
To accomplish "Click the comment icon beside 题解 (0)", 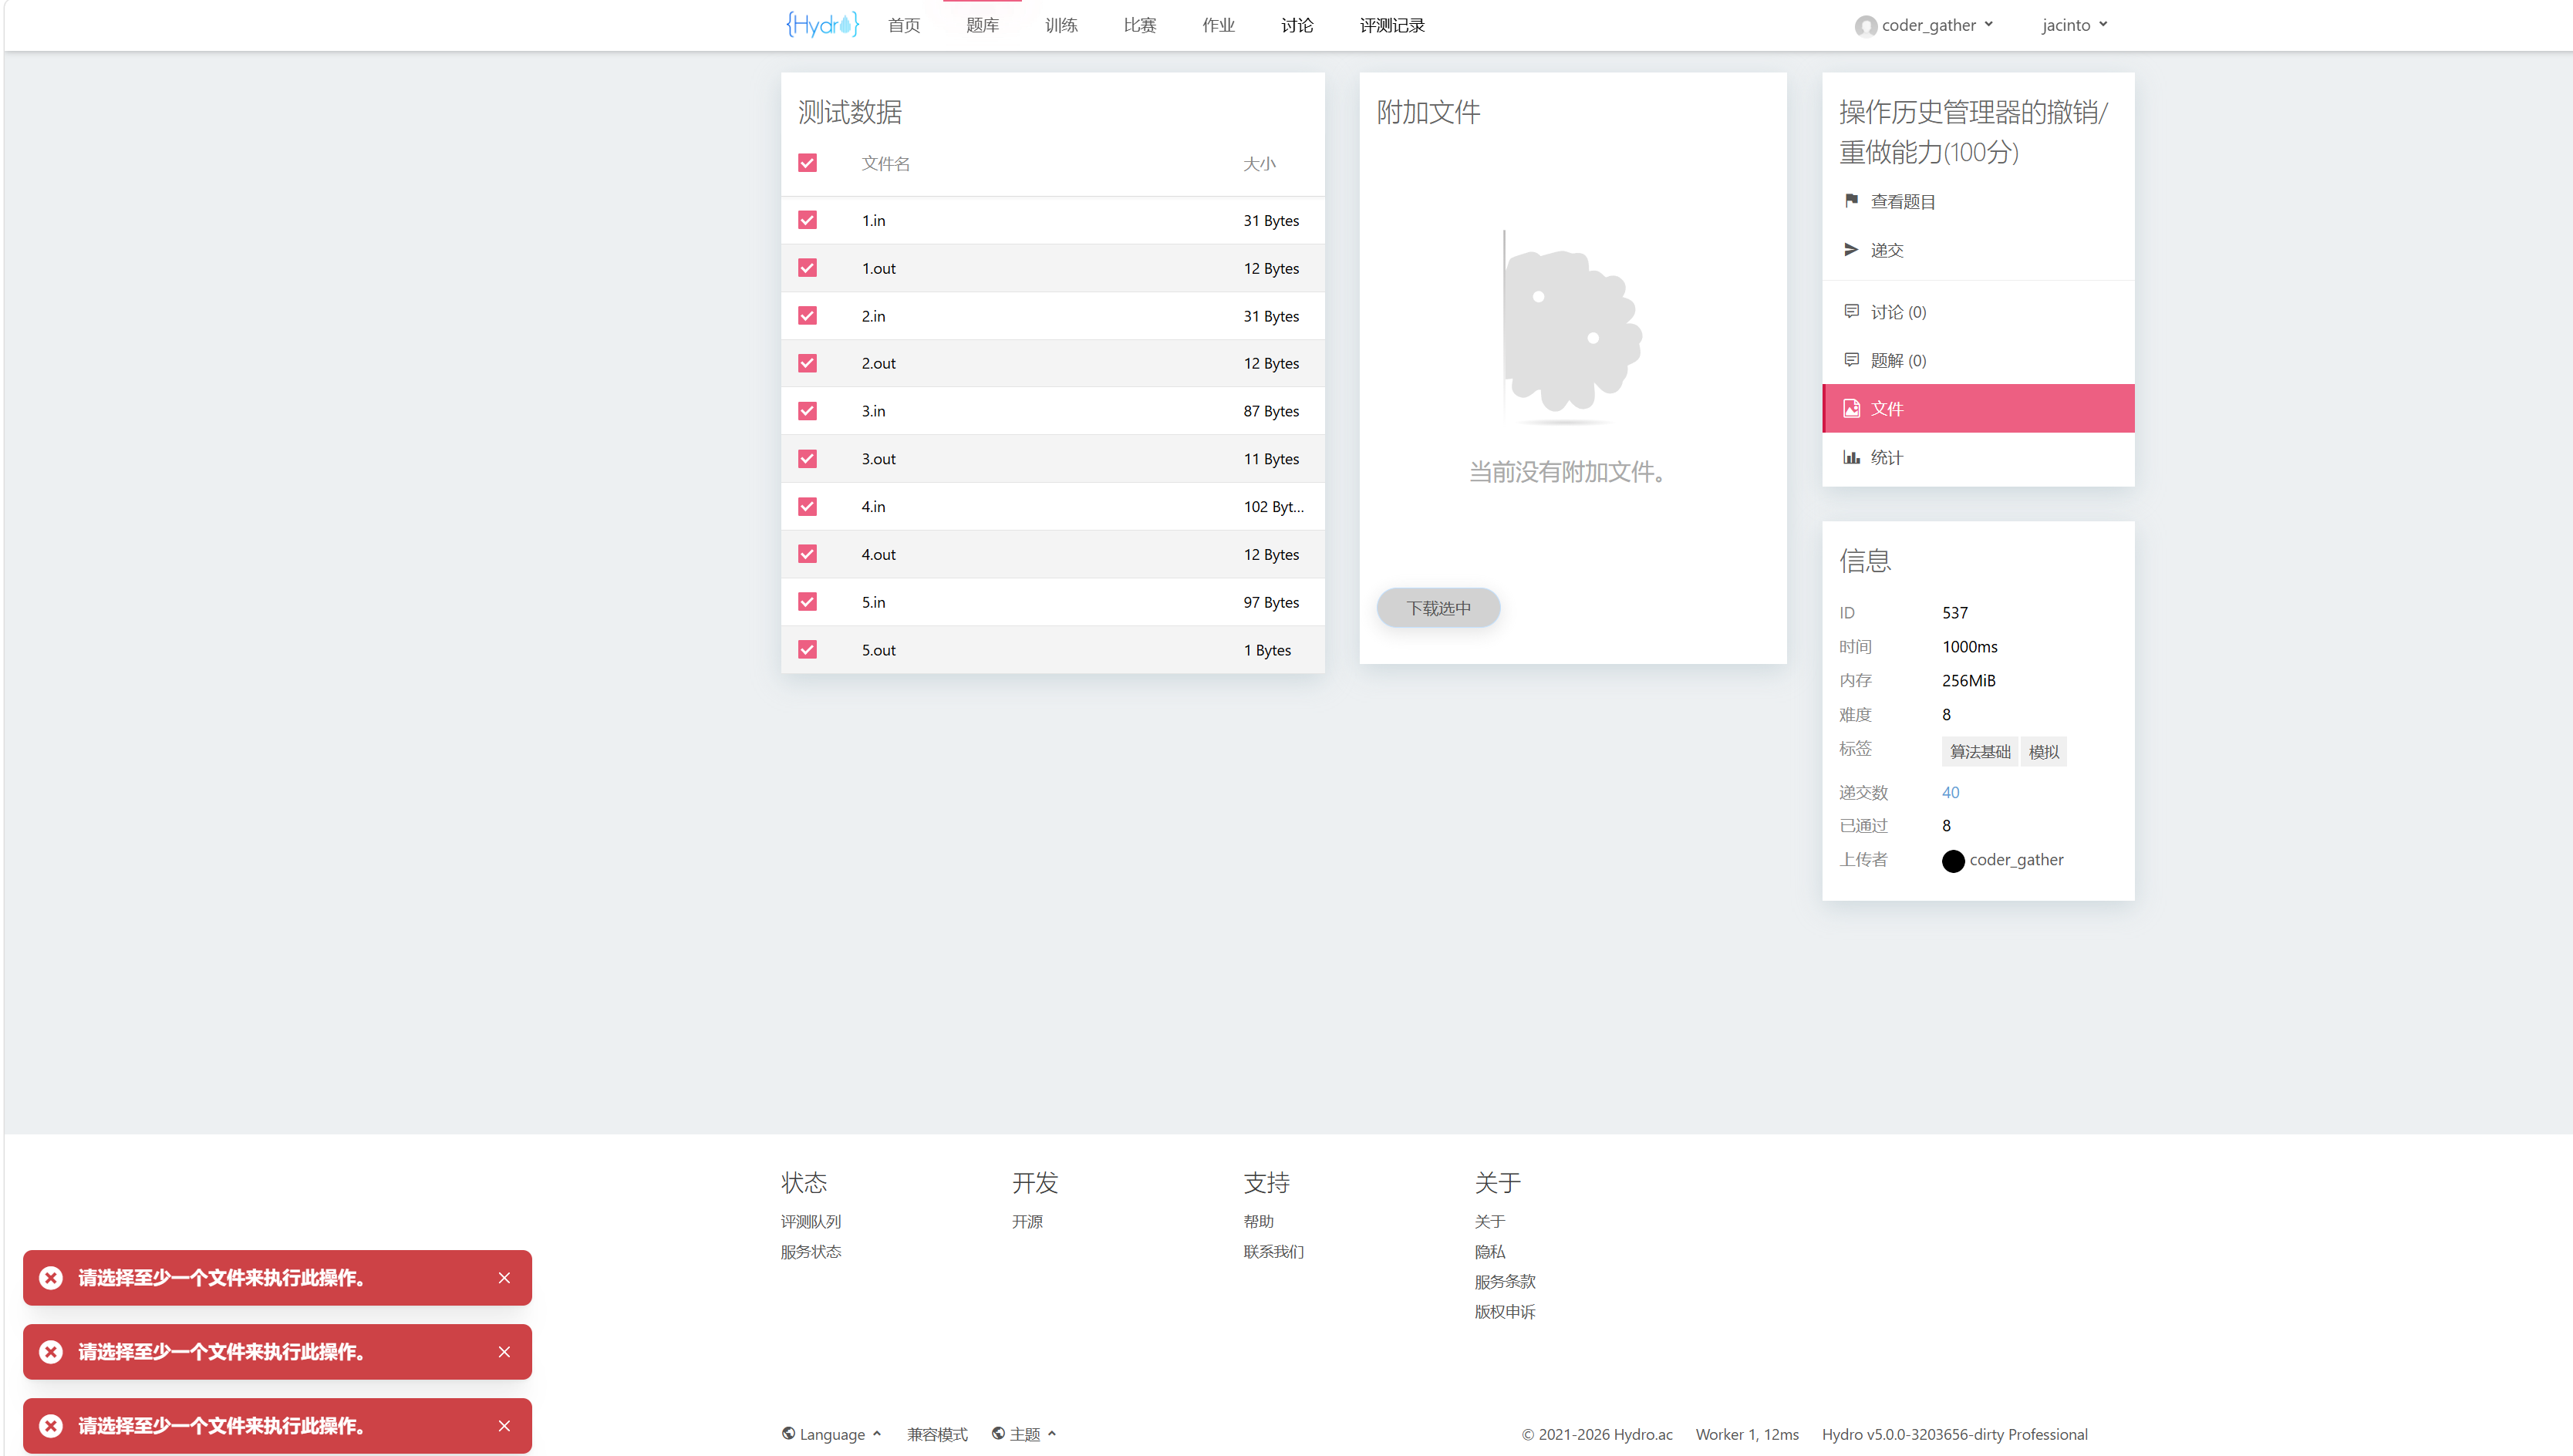I will coord(1851,359).
